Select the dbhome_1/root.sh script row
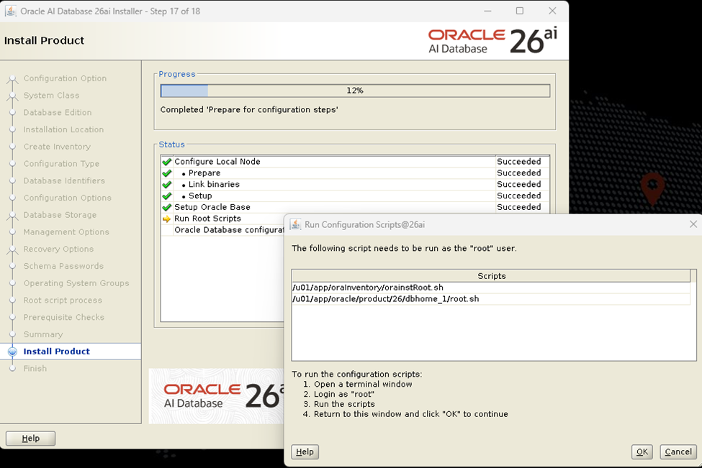Viewport: 702px width, 468px height. point(491,299)
